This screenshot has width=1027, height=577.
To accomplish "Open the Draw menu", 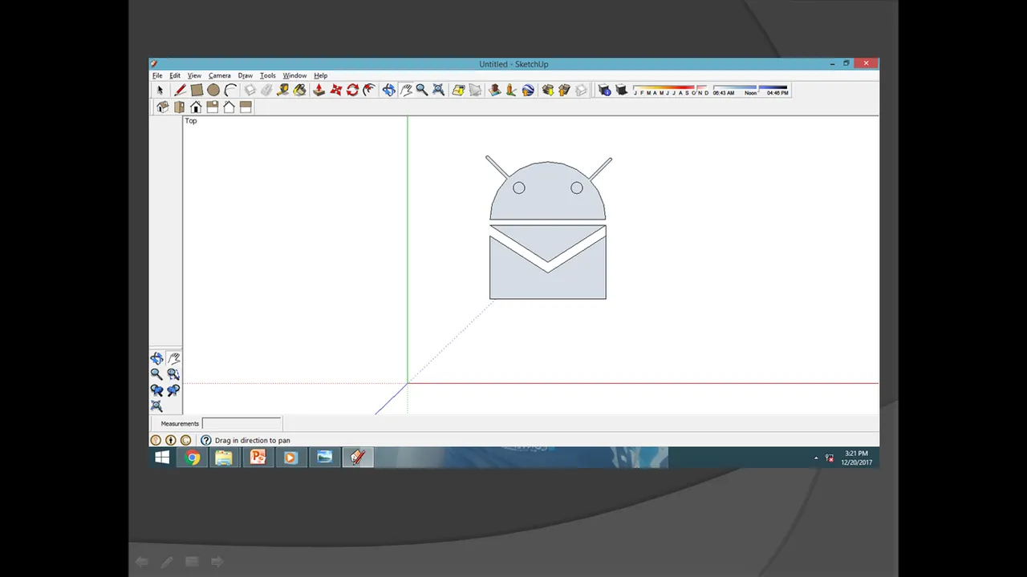I will (x=246, y=75).
